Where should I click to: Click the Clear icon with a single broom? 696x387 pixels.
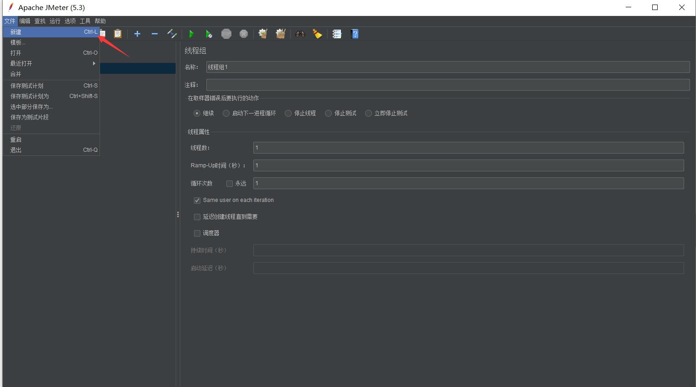pos(263,34)
